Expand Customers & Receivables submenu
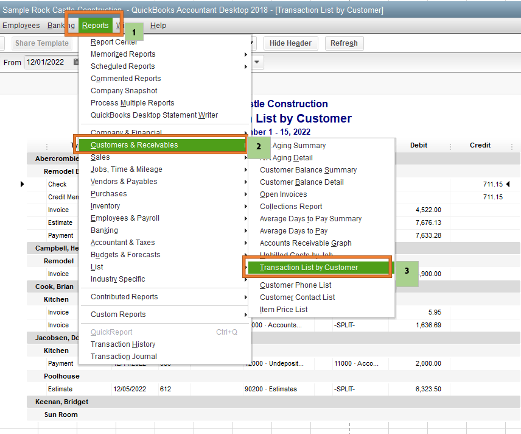This screenshot has height=434, width=521. pyautogui.click(x=163, y=145)
